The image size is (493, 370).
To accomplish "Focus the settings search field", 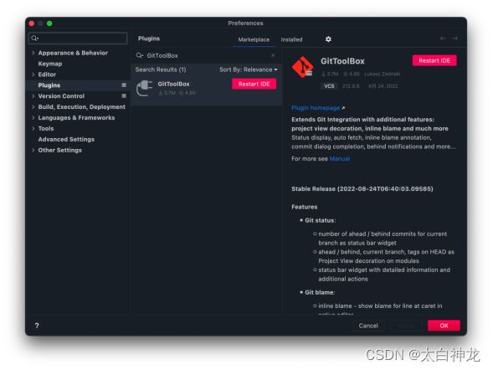I will pos(78,38).
